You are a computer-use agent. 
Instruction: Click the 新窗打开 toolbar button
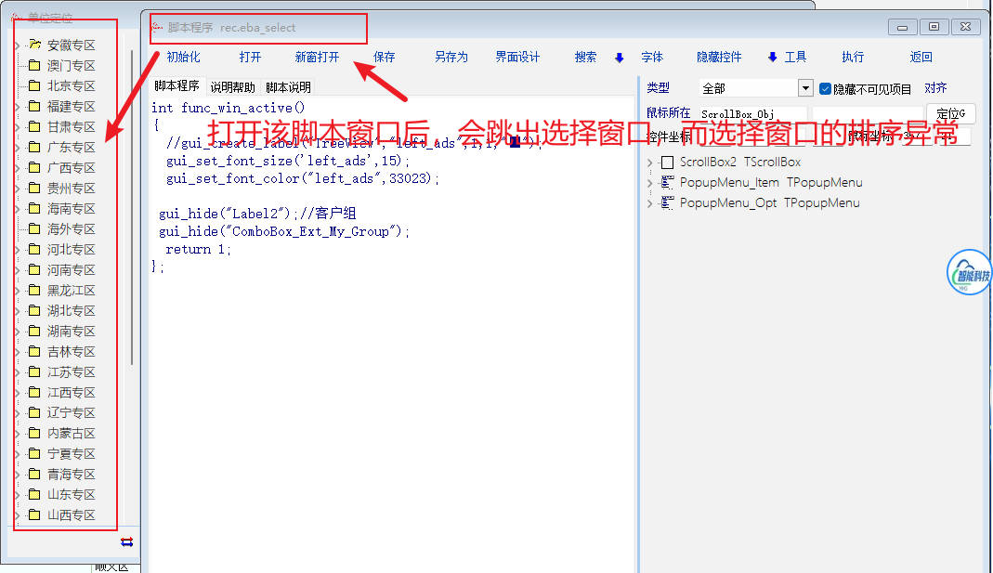tap(317, 57)
